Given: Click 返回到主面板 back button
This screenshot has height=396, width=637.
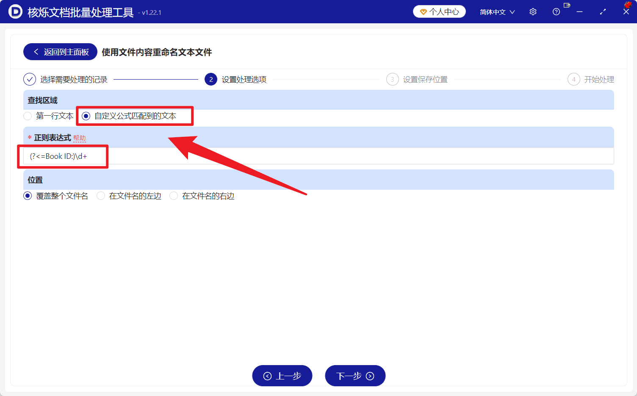Looking at the screenshot, I should pyautogui.click(x=60, y=52).
